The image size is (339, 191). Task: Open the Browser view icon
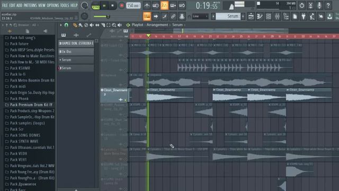pos(286,16)
